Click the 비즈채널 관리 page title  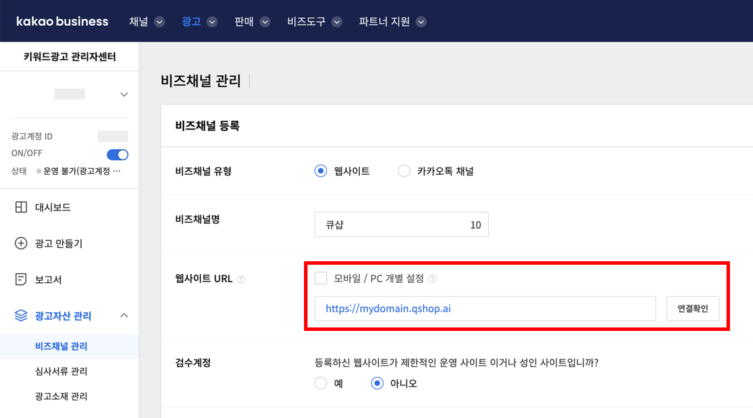tap(201, 81)
